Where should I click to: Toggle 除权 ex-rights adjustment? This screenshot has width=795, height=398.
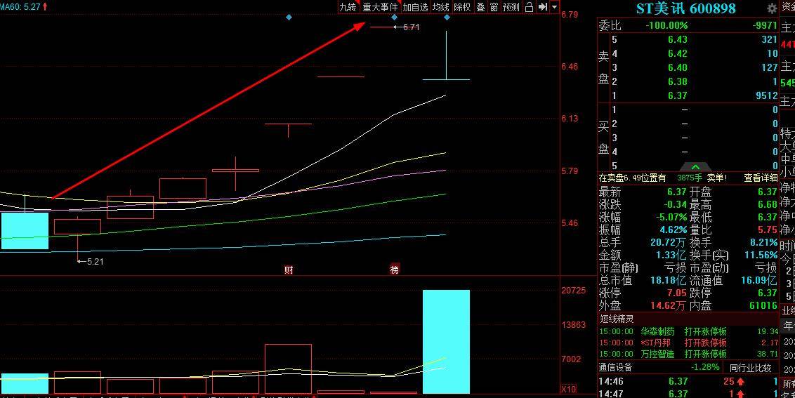tap(462, 7)
